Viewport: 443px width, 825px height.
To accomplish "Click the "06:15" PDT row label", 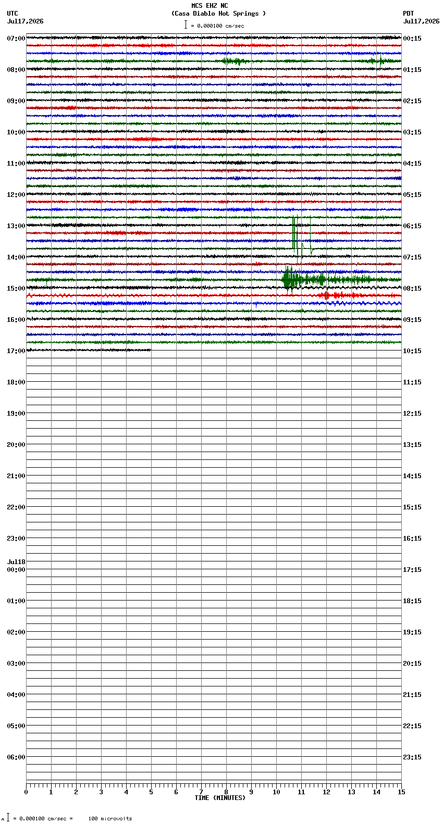I will (412, 226).
